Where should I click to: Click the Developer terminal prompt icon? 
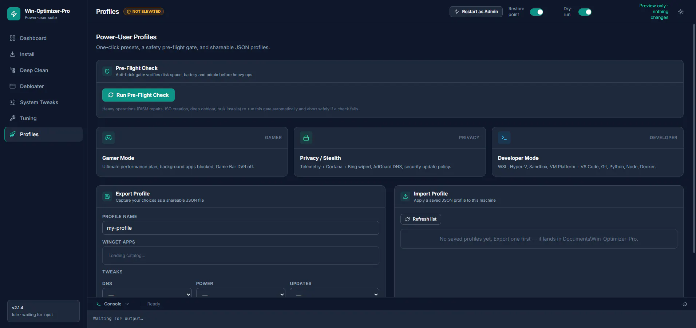(x=504, y=138)
